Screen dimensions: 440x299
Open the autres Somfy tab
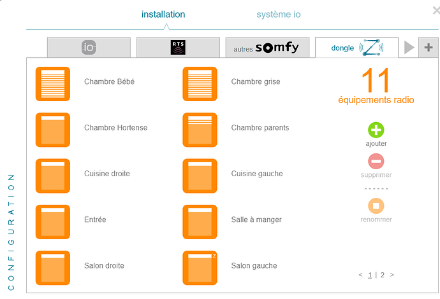coord(267,47)
